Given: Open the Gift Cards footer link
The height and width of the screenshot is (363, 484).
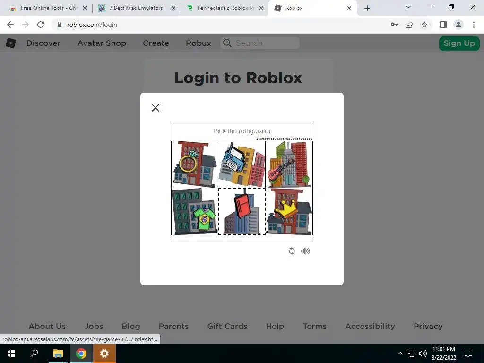Looking at the screenshot, I should (x=227, y=326).
